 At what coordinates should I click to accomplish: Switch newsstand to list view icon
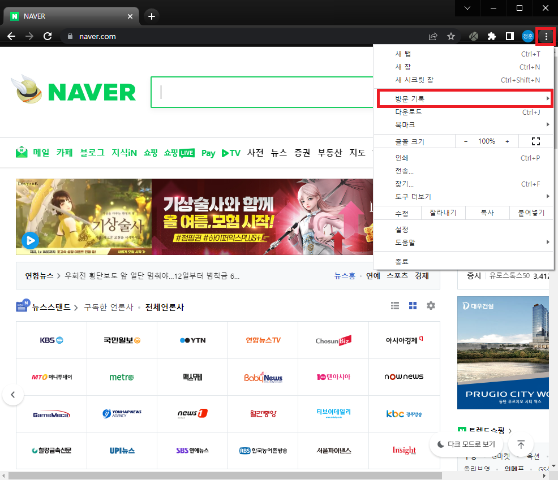tap(394, 306)
